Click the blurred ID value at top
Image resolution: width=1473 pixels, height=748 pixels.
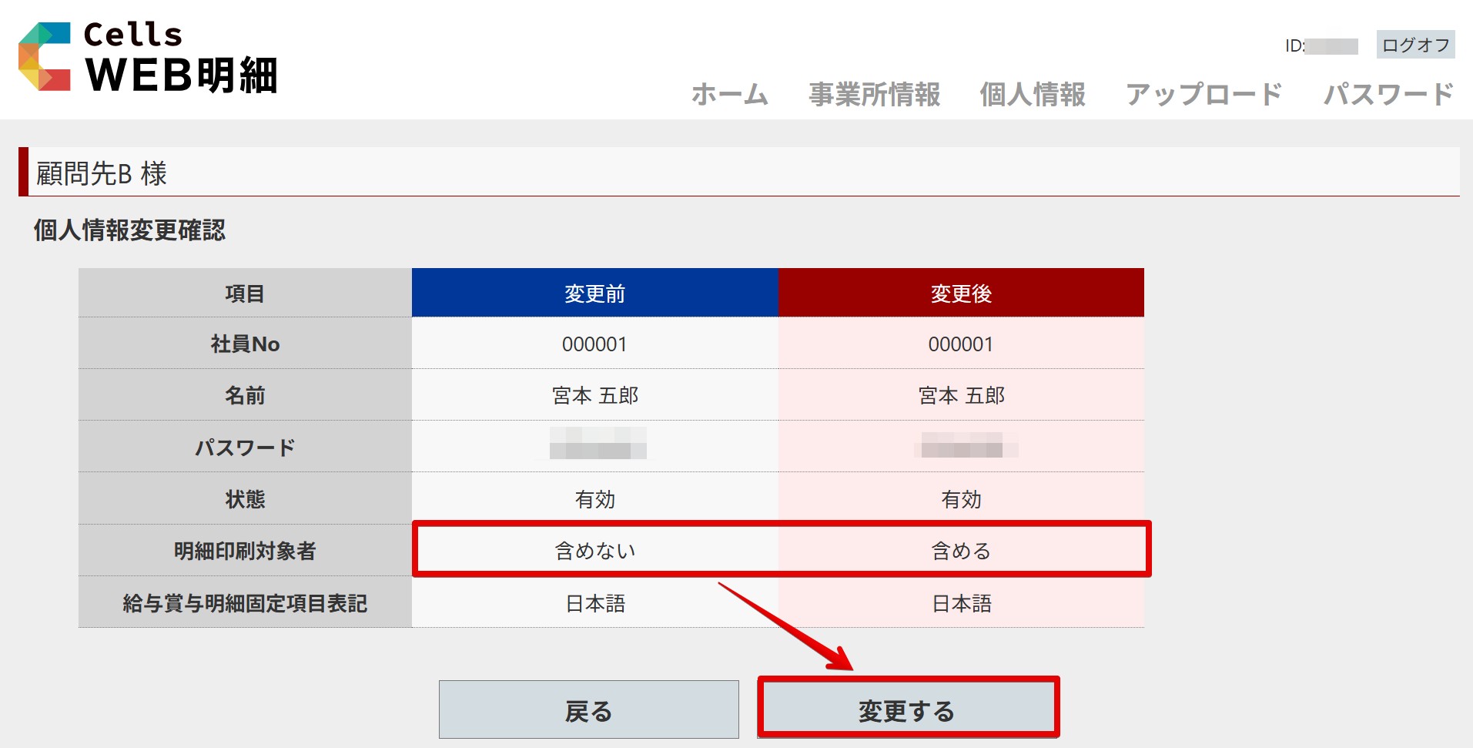tap(1331, 46)
